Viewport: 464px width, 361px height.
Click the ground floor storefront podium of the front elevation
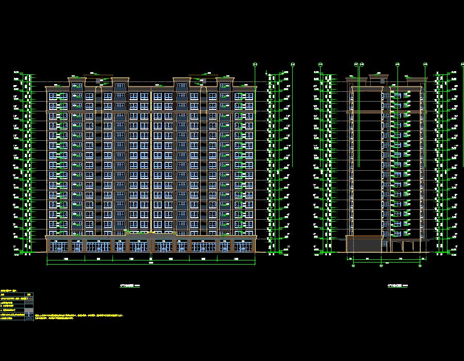point(151,244)
